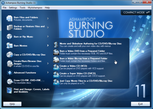Click the DVD prepared folder icon
153x109 pixels.
point(56,52)
